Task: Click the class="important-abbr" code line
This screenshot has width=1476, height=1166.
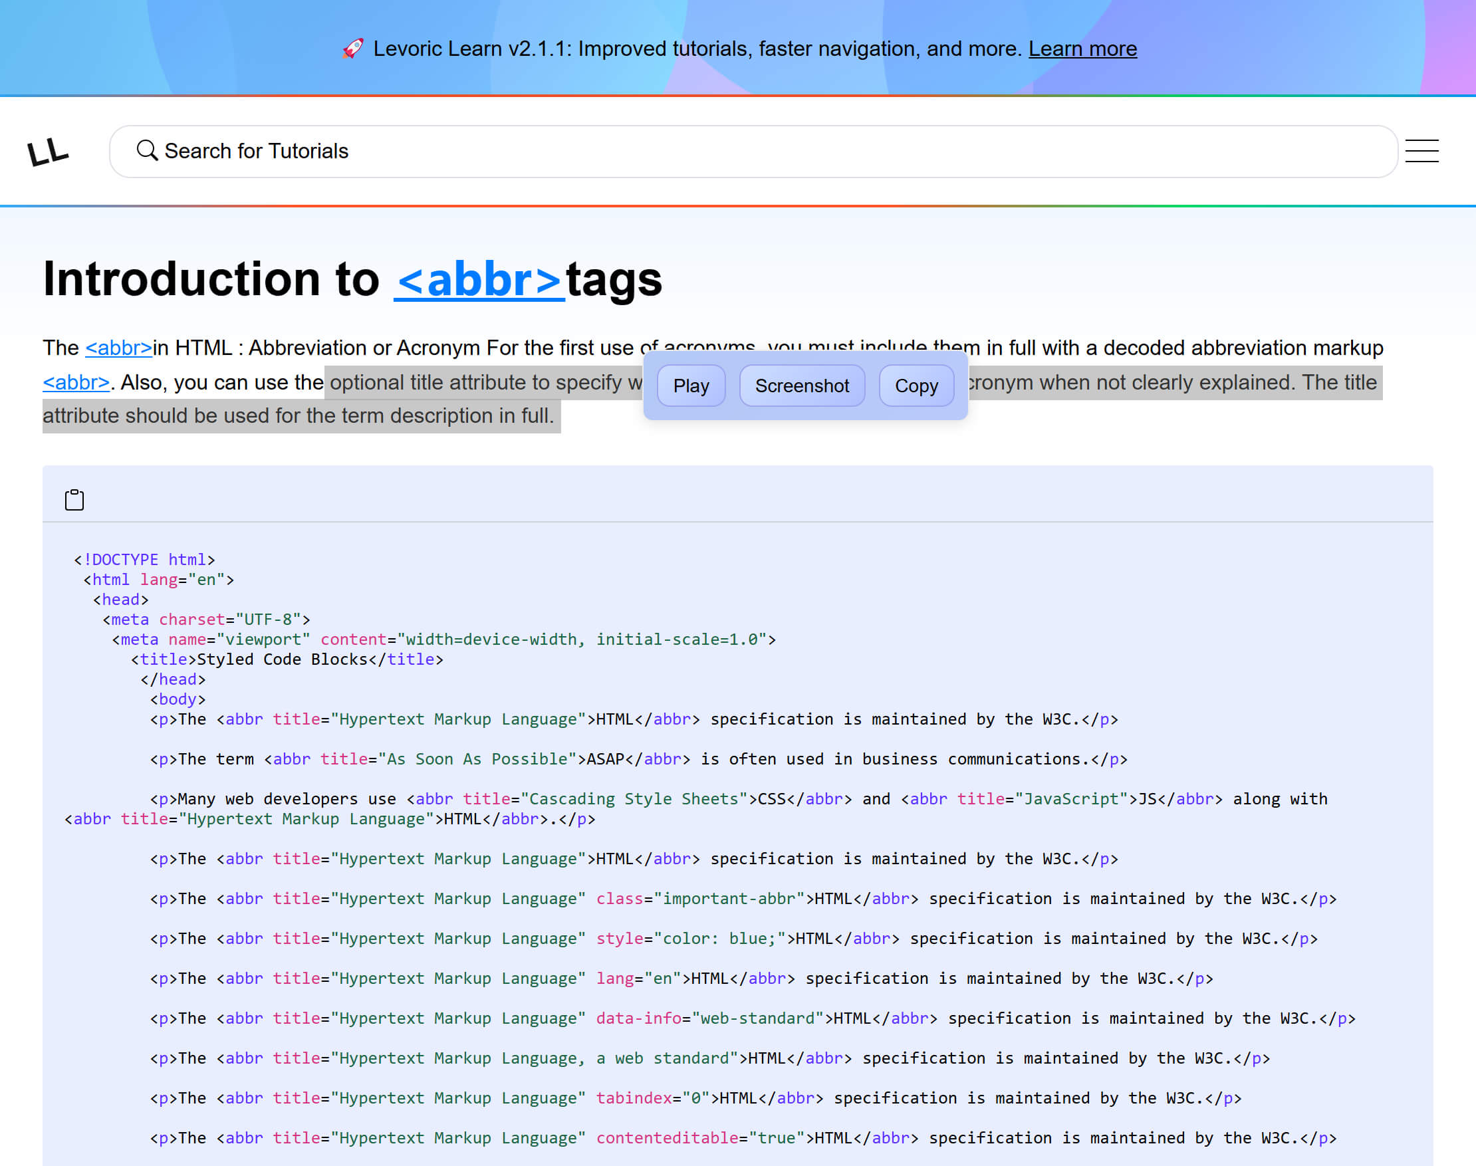Action: (x=743, y=898)
